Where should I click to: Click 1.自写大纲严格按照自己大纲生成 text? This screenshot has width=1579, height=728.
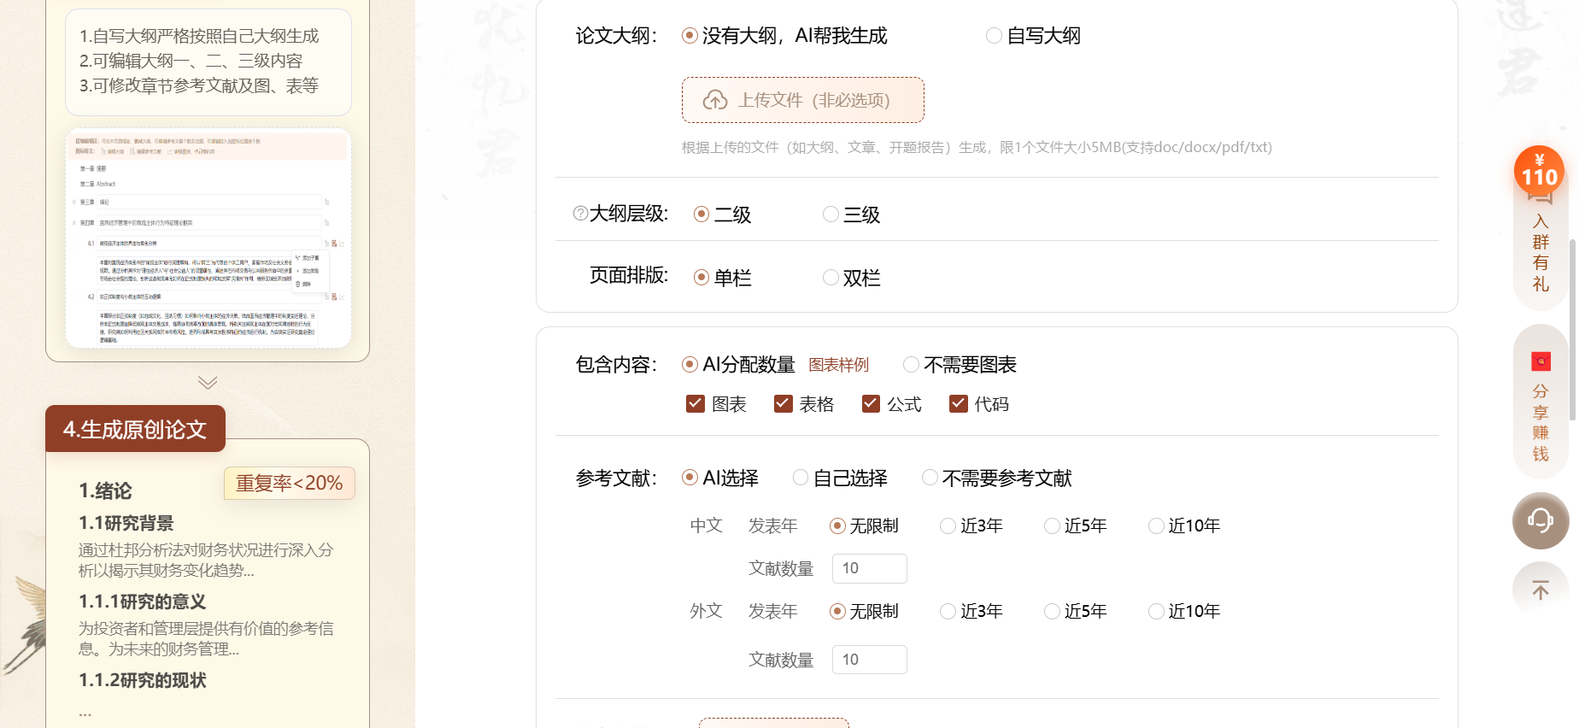(x=199, y=36)
